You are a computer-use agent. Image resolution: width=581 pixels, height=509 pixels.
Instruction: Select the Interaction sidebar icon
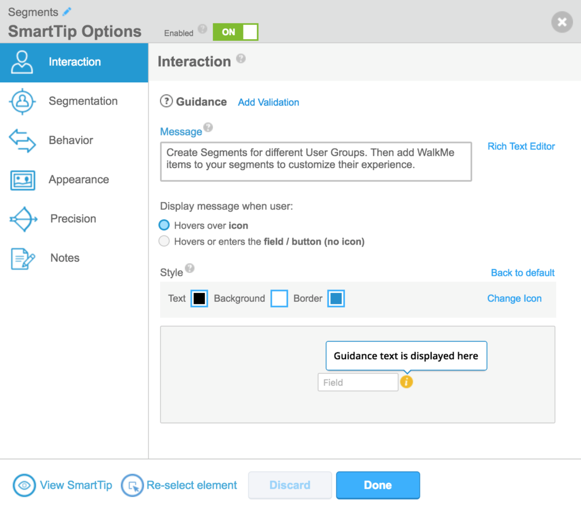tap(22, 62)
